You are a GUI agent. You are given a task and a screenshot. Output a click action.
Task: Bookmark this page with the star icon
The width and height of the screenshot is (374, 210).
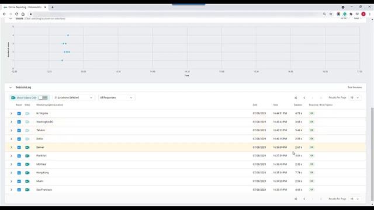[x=331, y=14]
